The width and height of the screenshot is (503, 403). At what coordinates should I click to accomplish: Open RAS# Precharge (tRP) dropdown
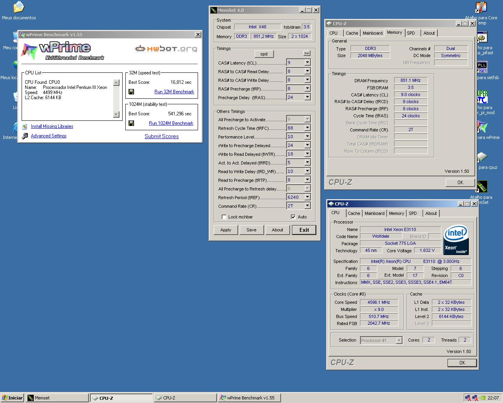pos(307,89)
